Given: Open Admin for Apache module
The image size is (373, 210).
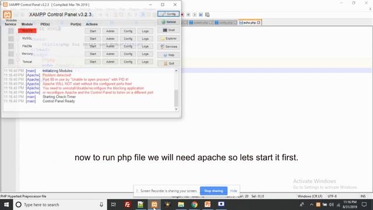Looking at the screenshot, I should (x=110, y=31).
